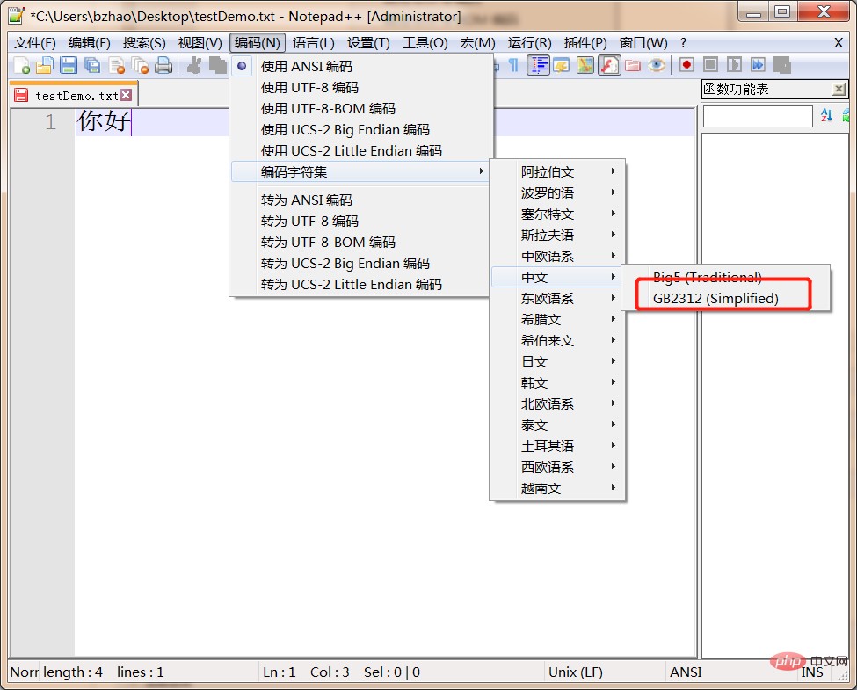Save the file with the floppy icon
The height and width of the screenshot is (690, 857).
point(69,66)
